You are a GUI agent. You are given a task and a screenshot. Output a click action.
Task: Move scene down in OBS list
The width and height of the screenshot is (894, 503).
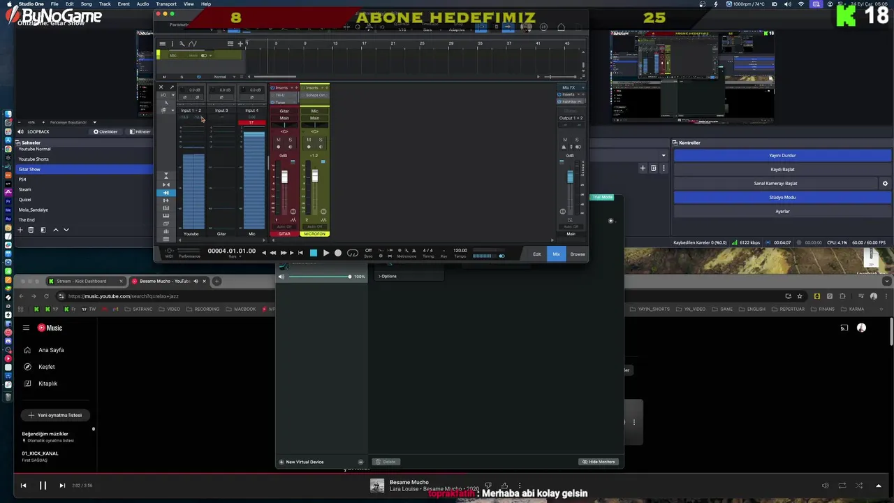[66, 230]
